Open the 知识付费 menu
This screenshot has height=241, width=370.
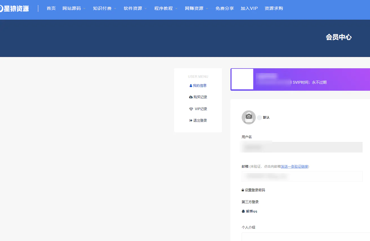[102, 8]
